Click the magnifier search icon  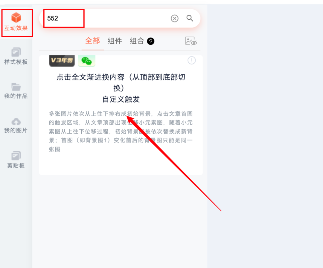coord(190,18)
